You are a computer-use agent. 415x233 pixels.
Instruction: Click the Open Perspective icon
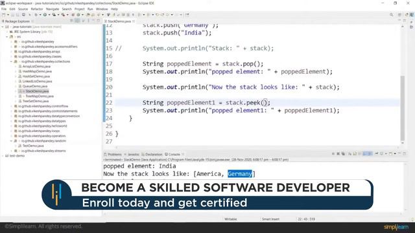[x=400, y=15]
